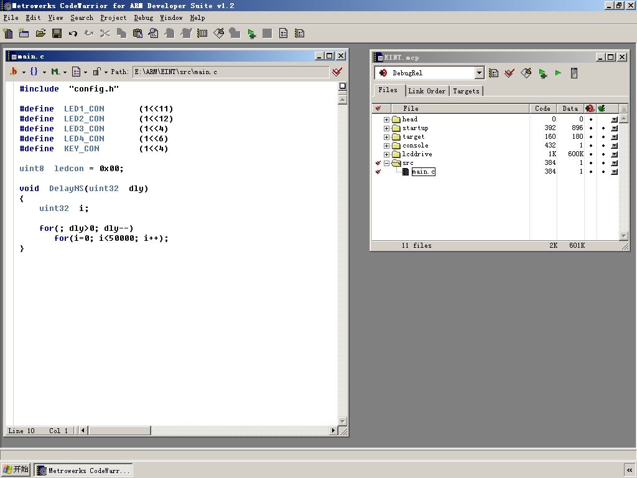This screenshot has width=637, height=478.
Task: Click the Save icon in main toolbar
Action: 57,33
